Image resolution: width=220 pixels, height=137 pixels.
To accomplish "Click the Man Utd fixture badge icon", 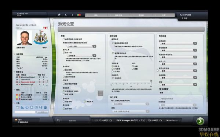I will click(x=19, y=95).
